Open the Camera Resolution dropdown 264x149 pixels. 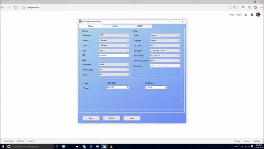tap(114, 35)
